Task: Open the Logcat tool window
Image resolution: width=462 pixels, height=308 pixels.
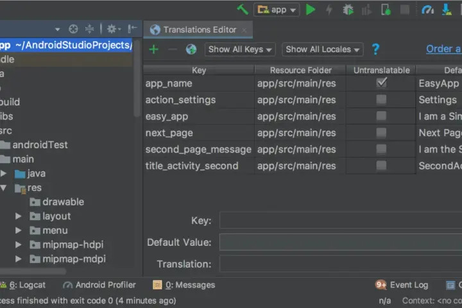Action: [x=23, y=285]
